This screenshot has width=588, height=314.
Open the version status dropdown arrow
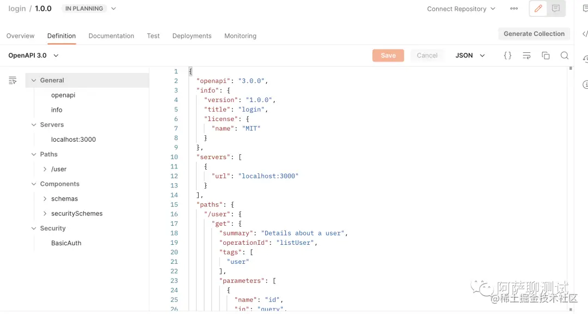tap(114, 9)
